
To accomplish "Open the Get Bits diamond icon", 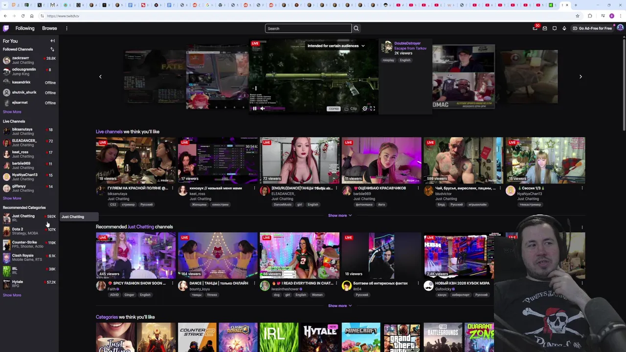I will coord(564,28).
